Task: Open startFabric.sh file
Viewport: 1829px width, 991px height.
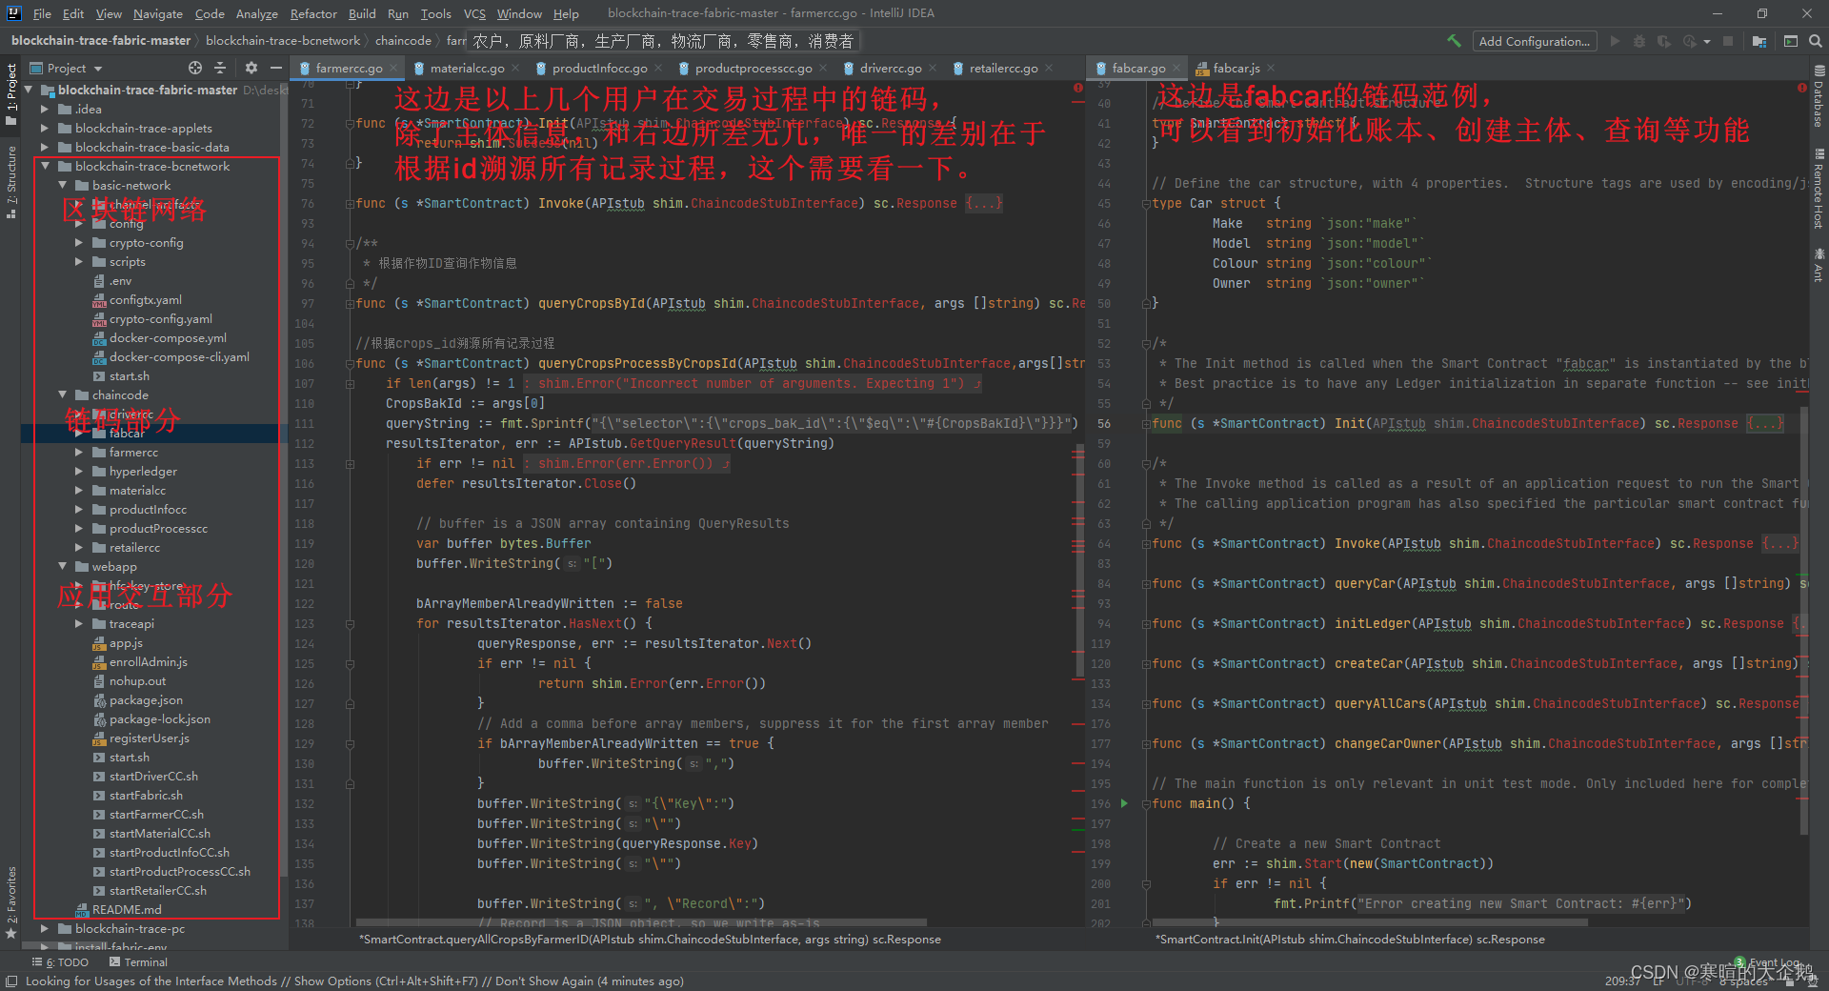Action: (x=146, y=796)
